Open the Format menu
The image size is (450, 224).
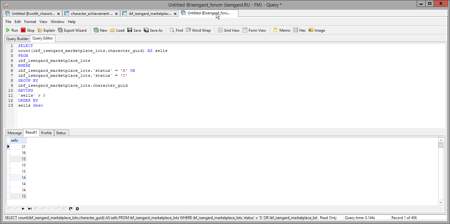(30, 22)
